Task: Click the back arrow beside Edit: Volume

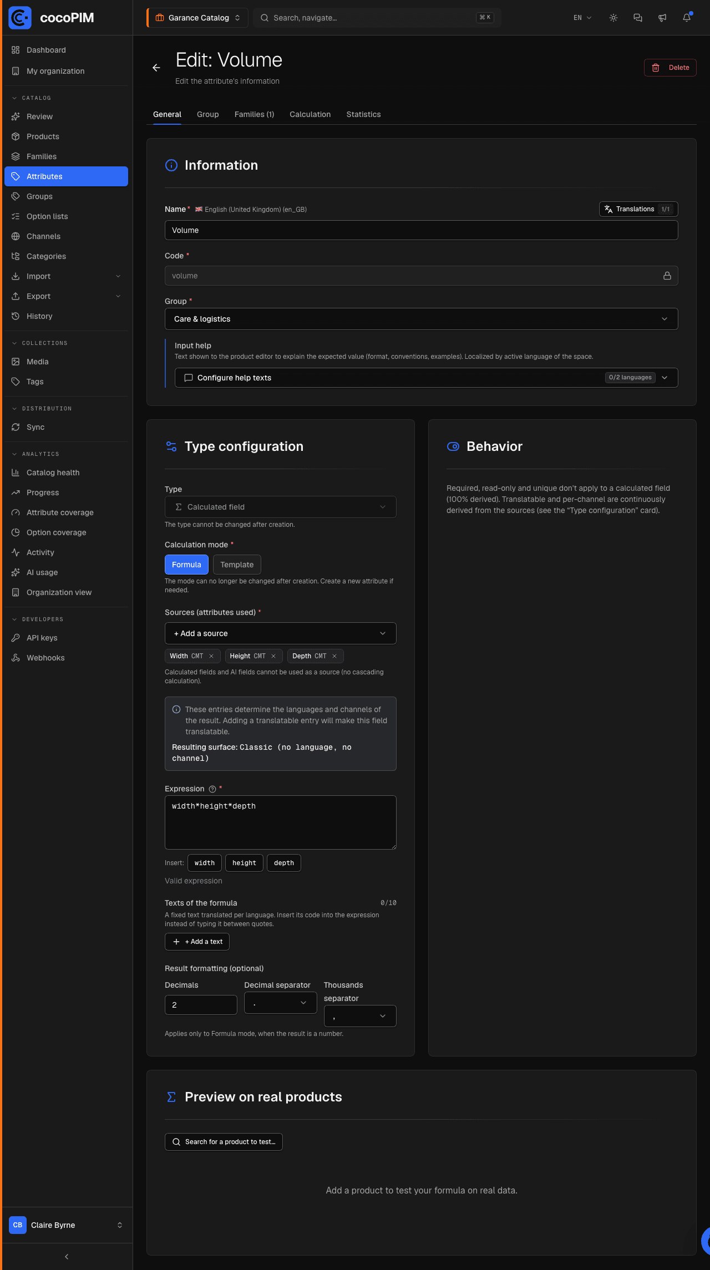Action: [156, 68]
